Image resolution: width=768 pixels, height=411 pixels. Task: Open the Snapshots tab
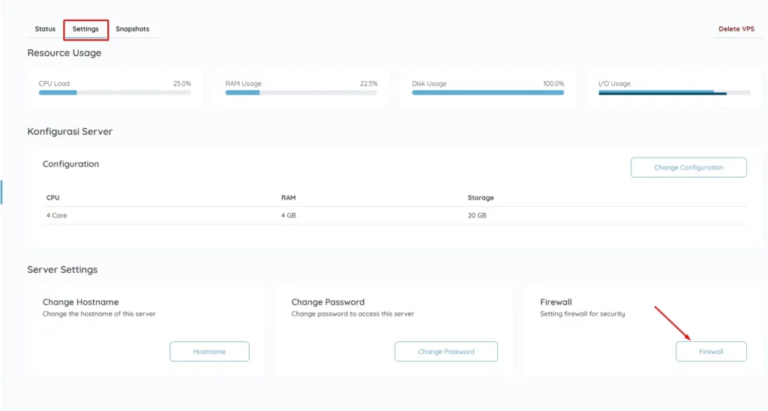tap(132, 29)
